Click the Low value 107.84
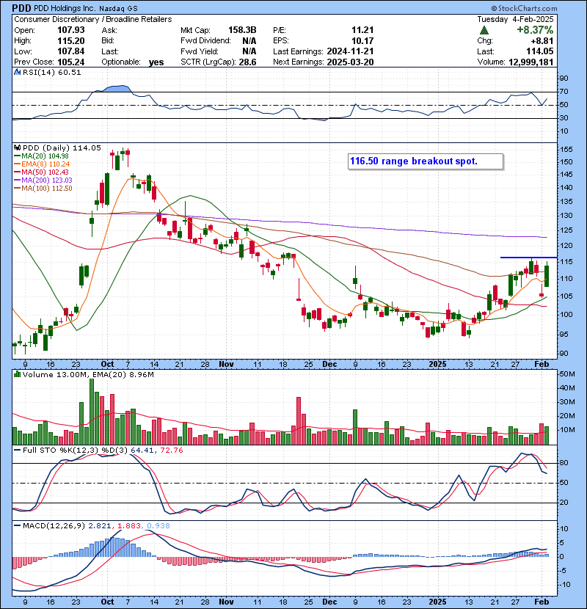The height and width of the screenshot is (609, 587). point(70,51)
